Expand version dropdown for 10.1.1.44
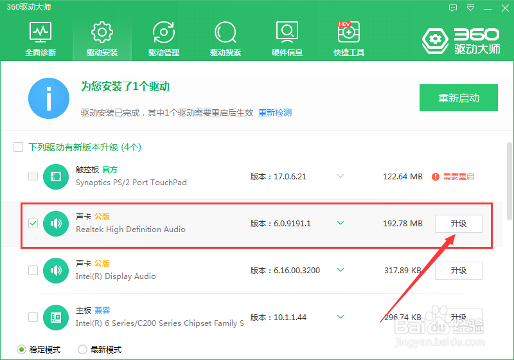514x360 pixels. [341, 317]
